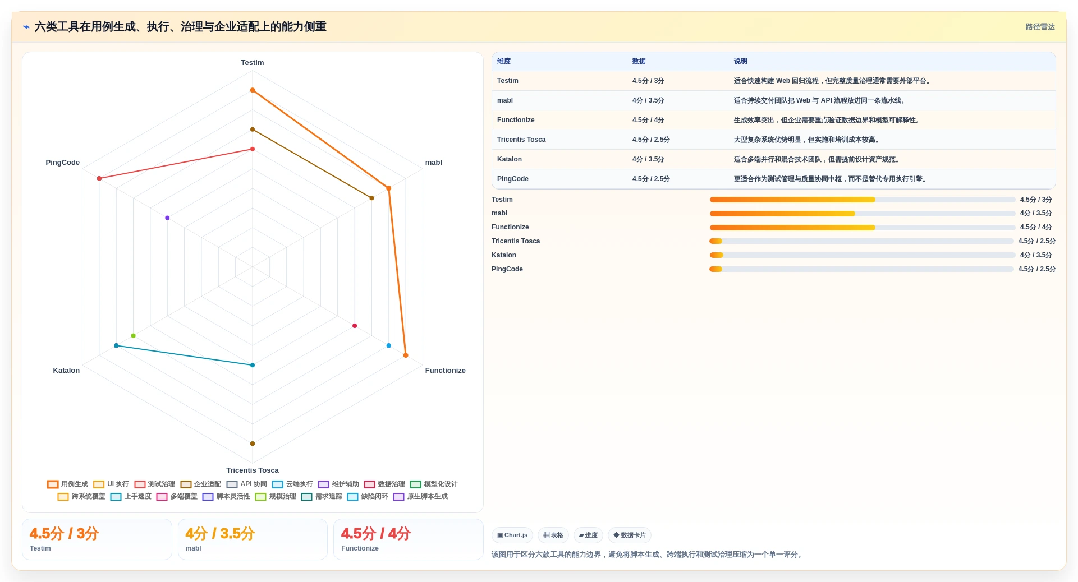Click the 维度 column header
Screen dimensions: 1078x582
pos(504,61)
